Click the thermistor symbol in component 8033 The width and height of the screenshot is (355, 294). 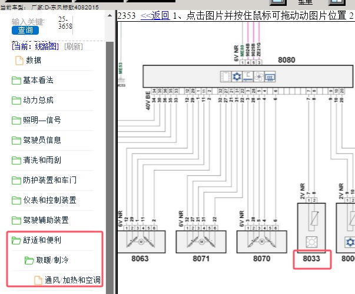pos(314,218)
